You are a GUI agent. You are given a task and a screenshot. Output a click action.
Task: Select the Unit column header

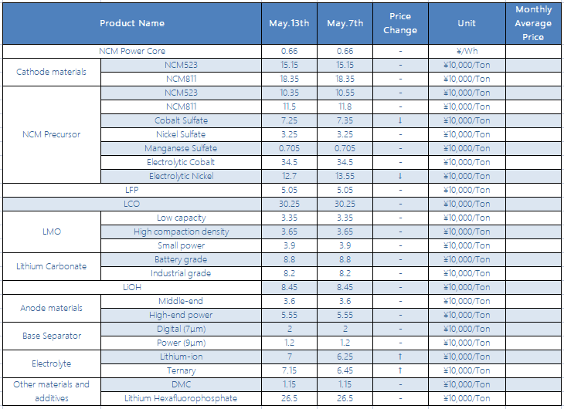[x=467, y=23]
